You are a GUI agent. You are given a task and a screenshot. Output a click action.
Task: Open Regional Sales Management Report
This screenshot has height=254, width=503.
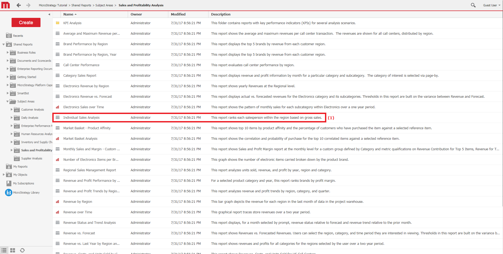tap(90, 170)
